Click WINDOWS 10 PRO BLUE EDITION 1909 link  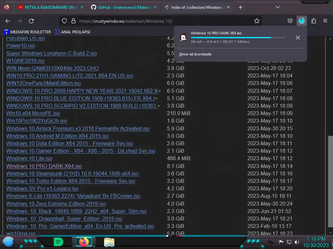(x=82, y=98)
